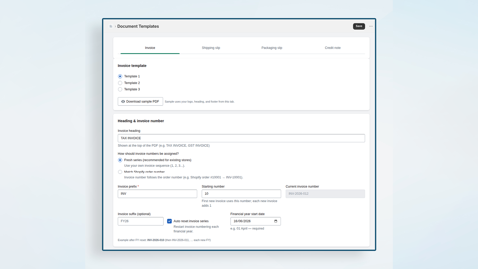Download the sample PDF

click(140, 102)
